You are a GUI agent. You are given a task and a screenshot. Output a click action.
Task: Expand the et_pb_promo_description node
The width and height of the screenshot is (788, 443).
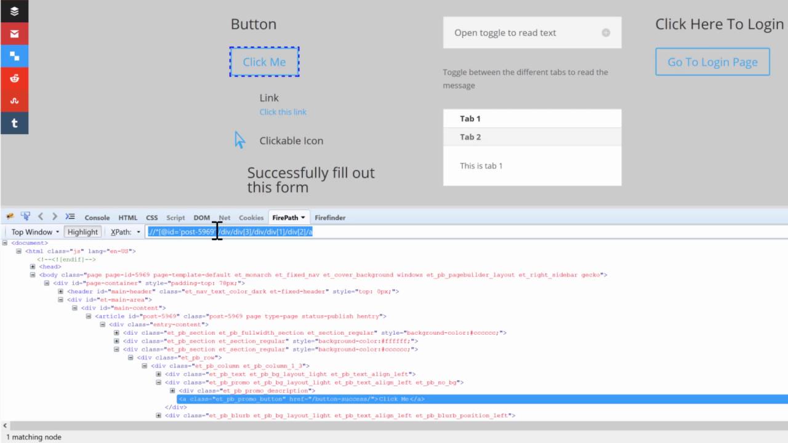173,390
